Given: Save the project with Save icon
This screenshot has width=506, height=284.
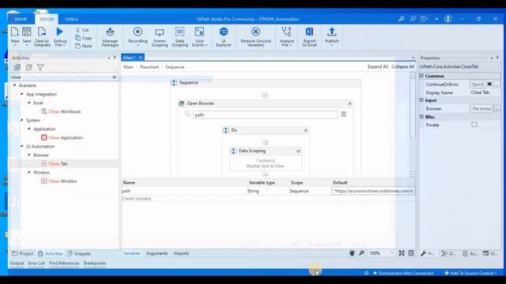Looking at the screenshot, I should 27,35.
